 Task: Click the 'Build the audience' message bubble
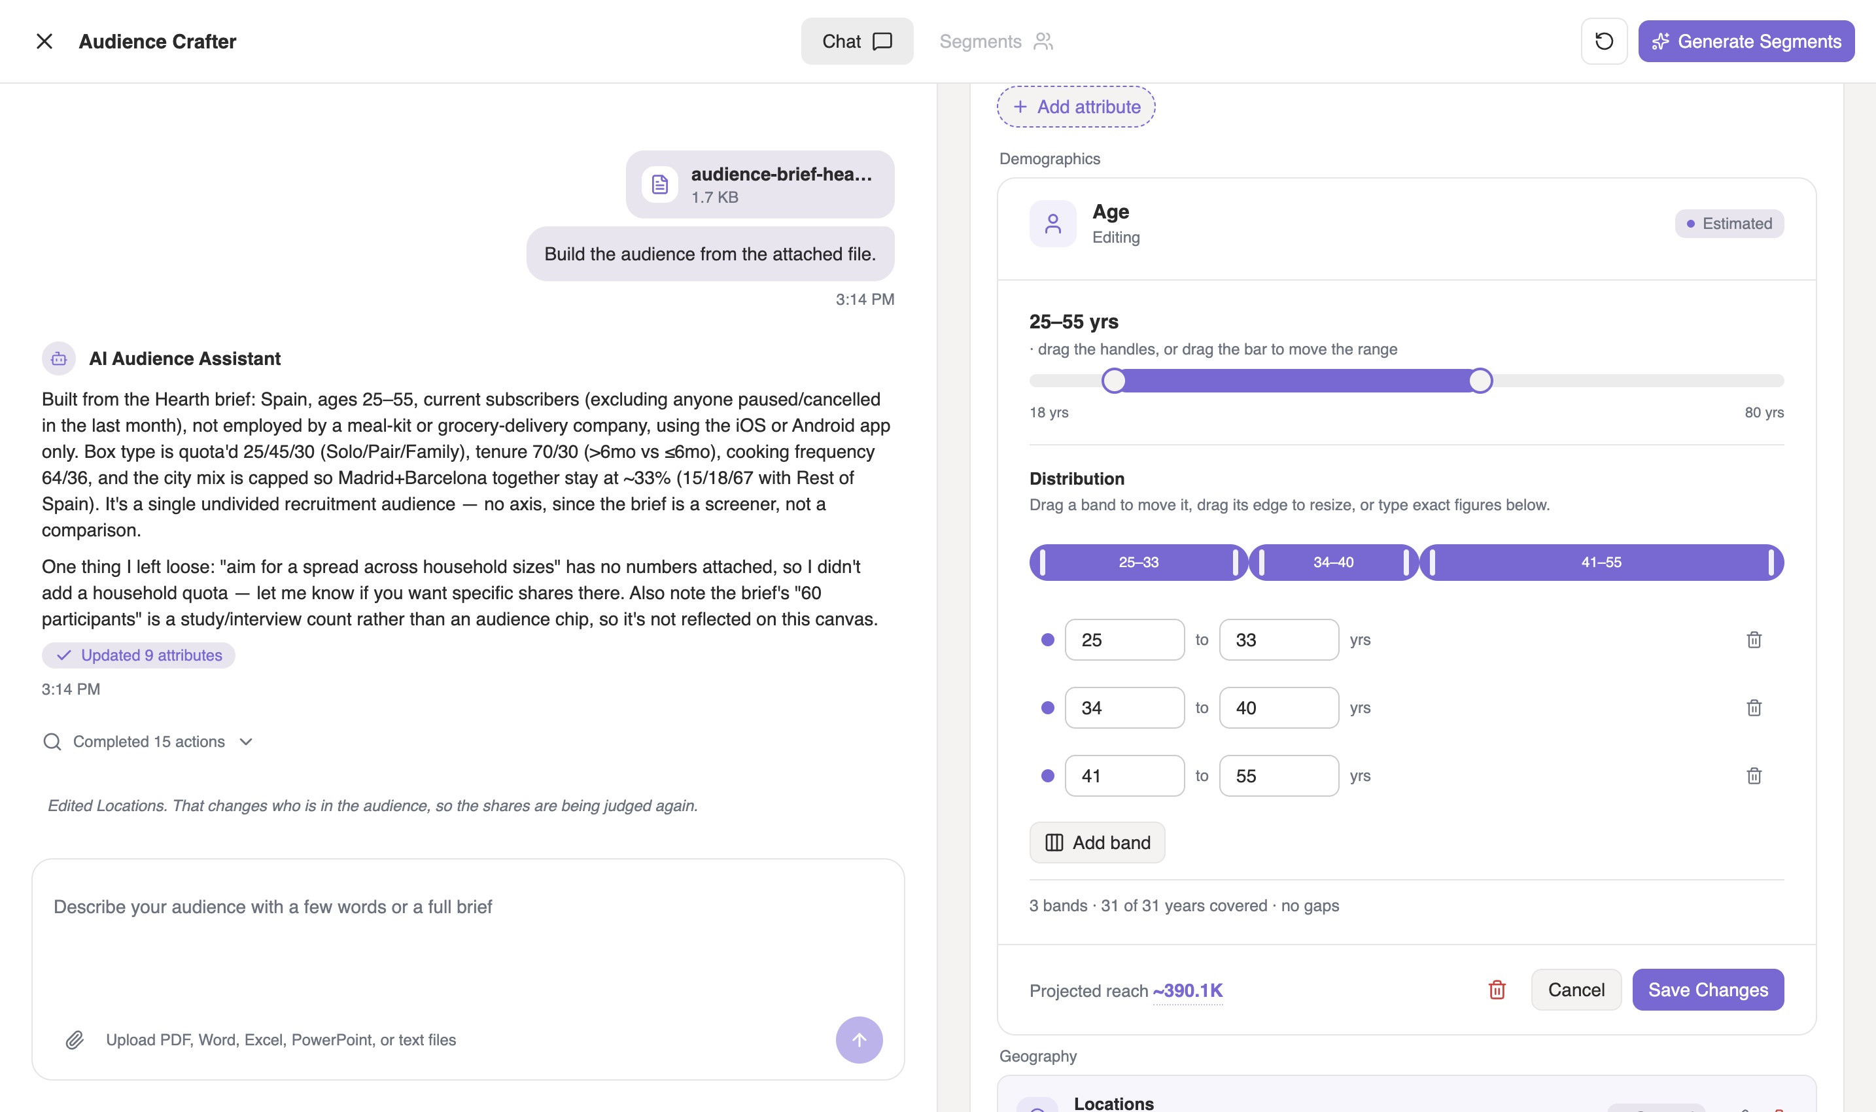click(710, 254)
